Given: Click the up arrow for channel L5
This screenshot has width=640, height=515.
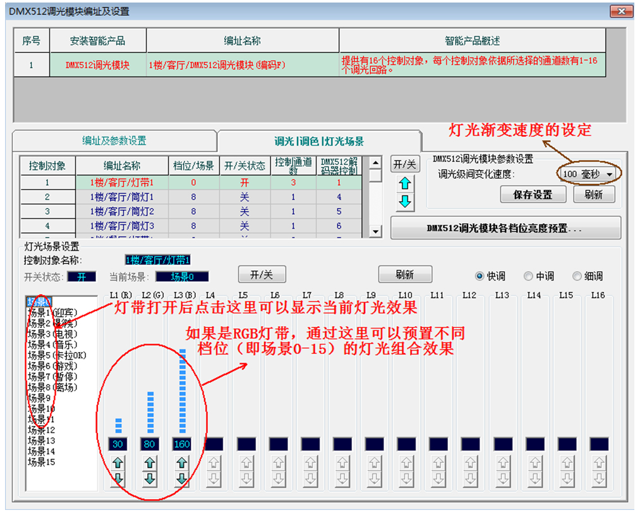Looking at the screenshot, I should coord(246,463).
